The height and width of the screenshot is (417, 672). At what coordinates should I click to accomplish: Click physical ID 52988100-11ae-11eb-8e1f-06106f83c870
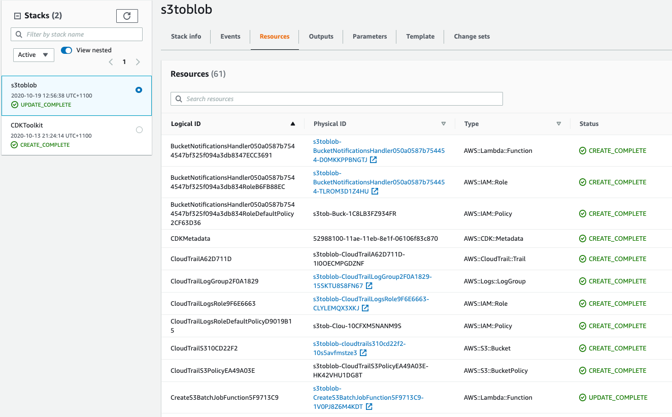pyautogui.click(x=376, y=239)
